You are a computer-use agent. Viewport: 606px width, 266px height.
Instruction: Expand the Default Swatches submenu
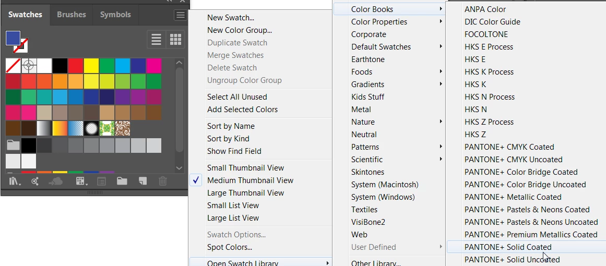click(x=389, y=47)
